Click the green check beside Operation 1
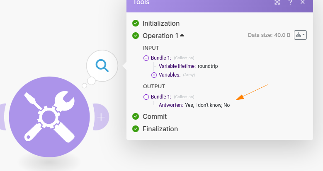 point(136,36)
